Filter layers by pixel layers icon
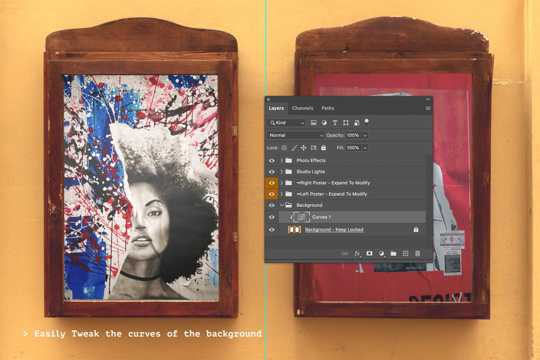This screenshot has width=540, height=360. click(x=313, y=123)
